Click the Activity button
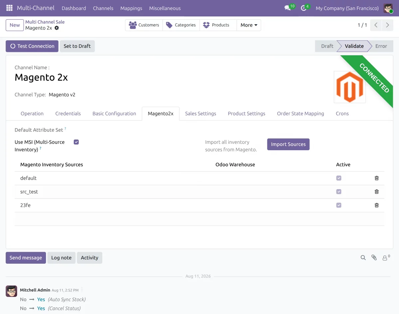Image resolution: width=399 pixels, height=314 pixels. [89, 258]
